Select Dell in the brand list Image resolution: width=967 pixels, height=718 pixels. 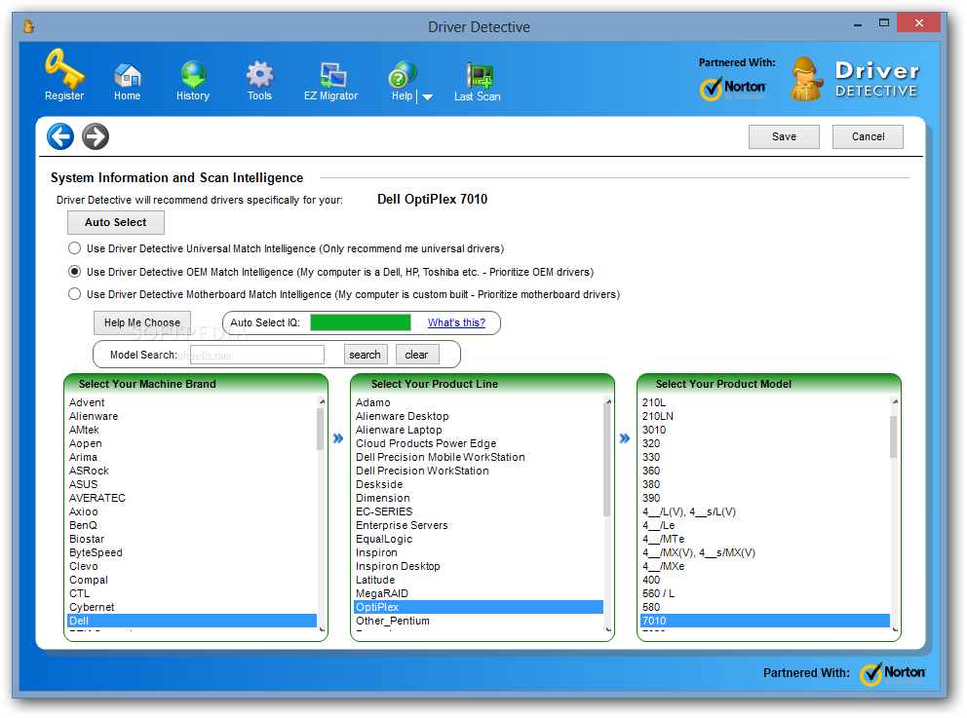point(192,621)
